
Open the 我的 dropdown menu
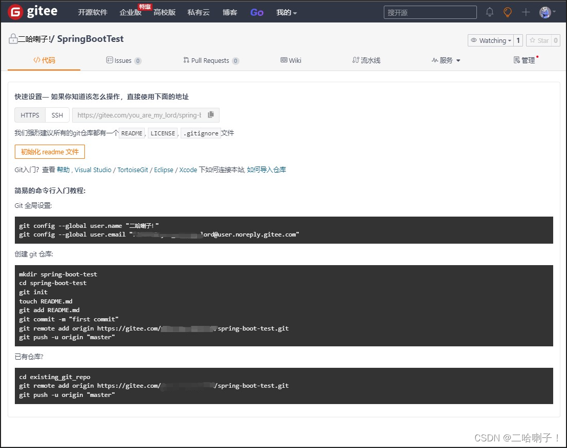click(287, 12)
